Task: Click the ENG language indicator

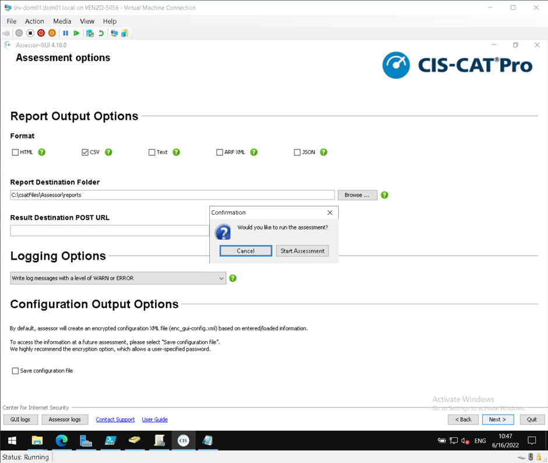Action: [x=480, y=441]
